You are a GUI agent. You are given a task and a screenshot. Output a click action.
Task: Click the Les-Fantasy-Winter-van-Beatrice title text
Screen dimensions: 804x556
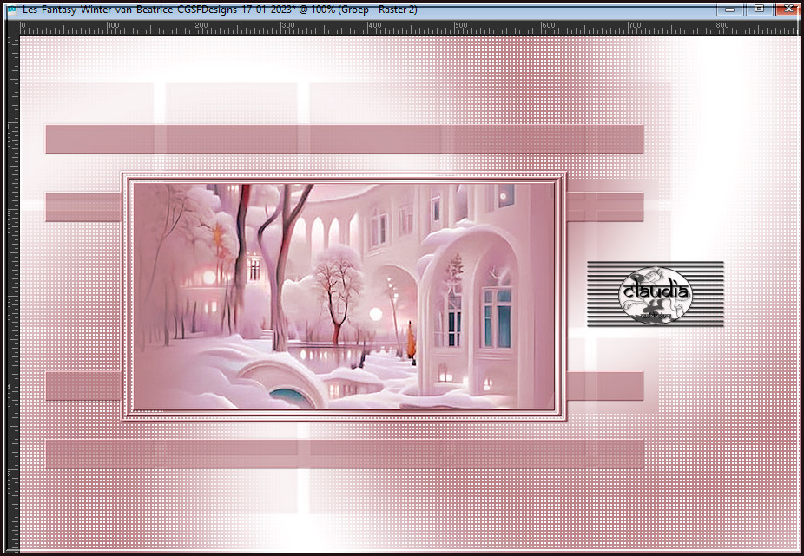220,10
